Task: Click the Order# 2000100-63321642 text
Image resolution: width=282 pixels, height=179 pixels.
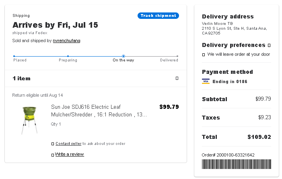Action: 228,155
